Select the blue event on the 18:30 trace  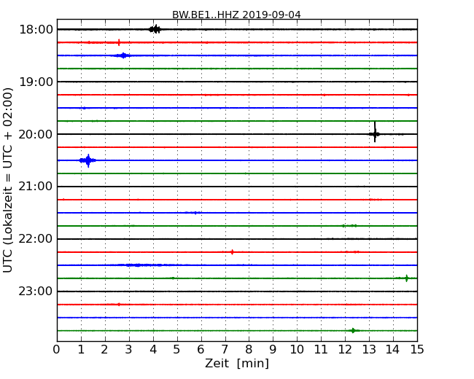coord(123,55)
